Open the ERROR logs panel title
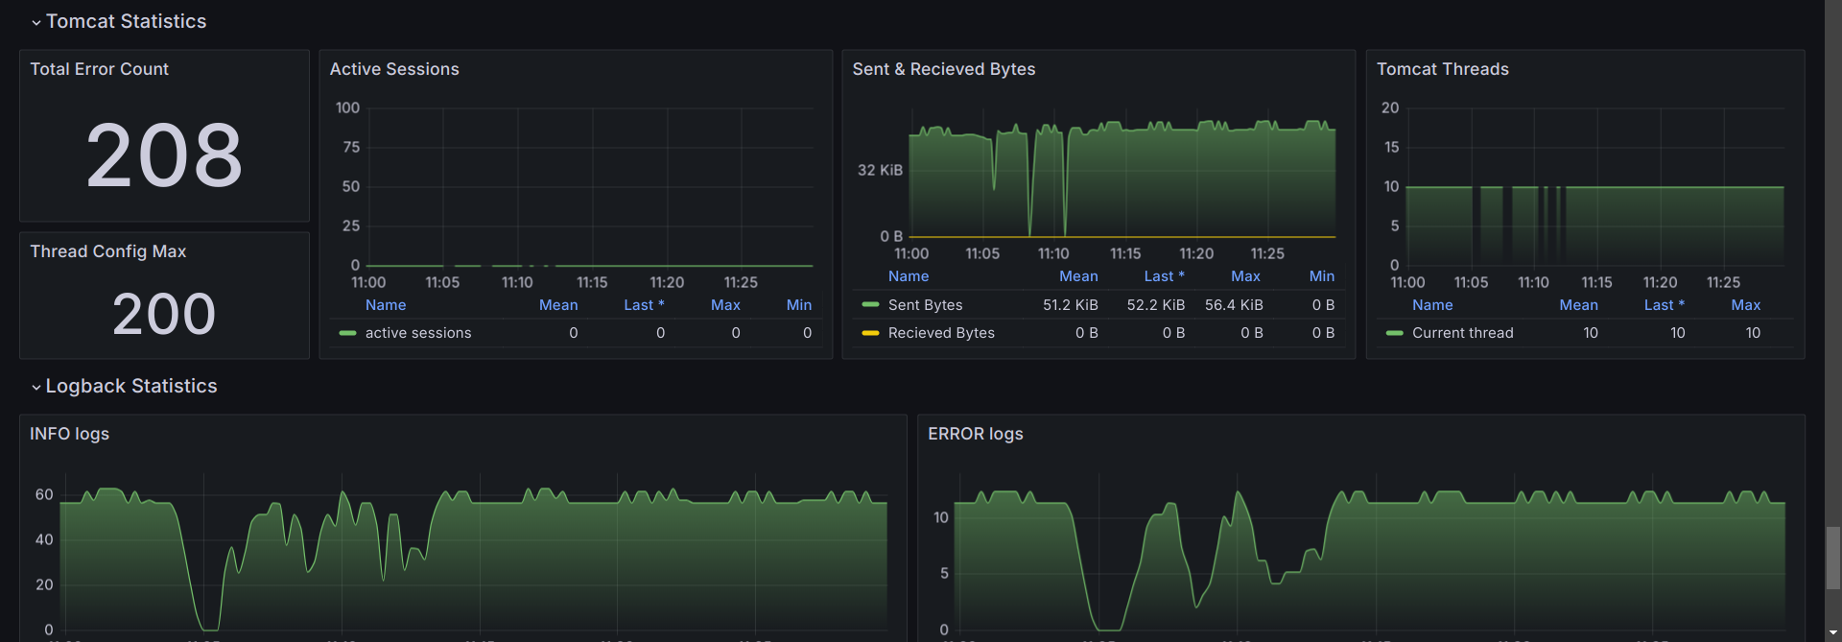Image resolution: width=1842 pixels, height=642 pixels. (x=976, y=434)
